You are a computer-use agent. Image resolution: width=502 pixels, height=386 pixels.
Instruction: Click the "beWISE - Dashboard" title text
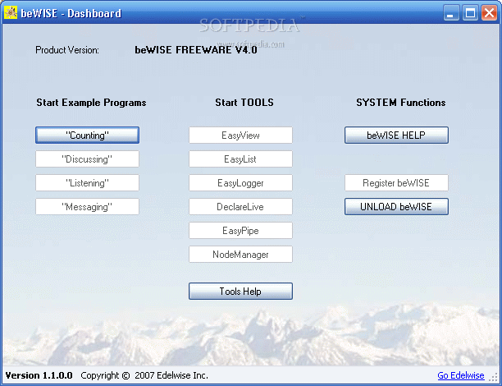click(71, 13)
